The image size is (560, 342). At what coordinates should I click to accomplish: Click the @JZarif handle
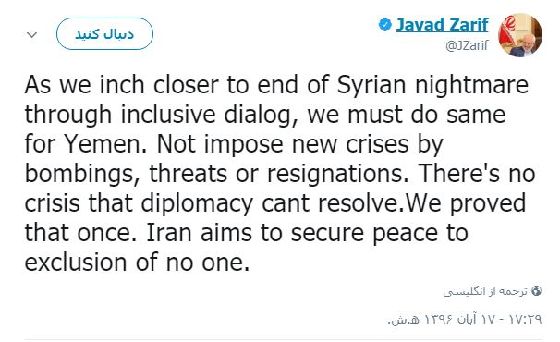coord(467,45)
